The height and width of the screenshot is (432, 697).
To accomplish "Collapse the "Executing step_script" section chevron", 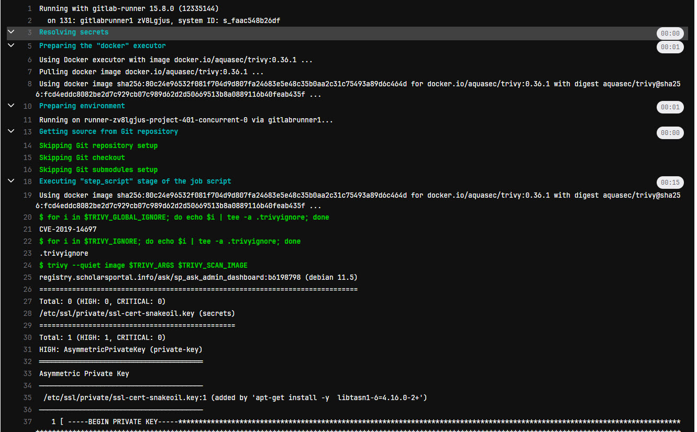I will [x=10, y=180].
